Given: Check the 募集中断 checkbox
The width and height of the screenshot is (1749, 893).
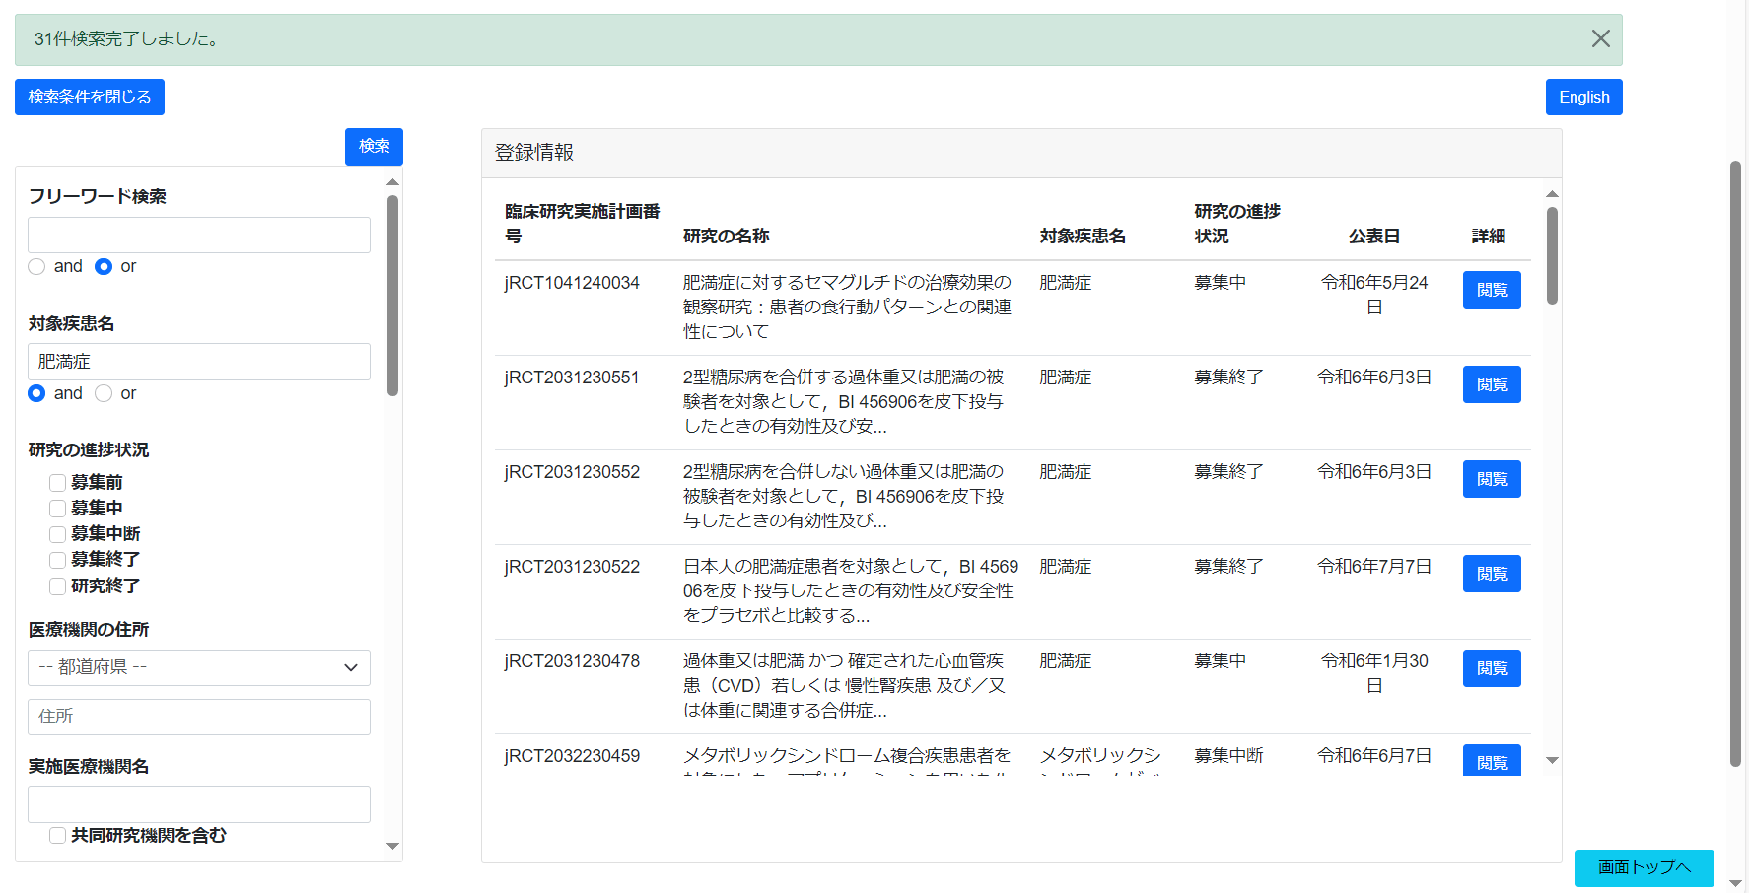Looking at the screenshot, I should 57,533.
